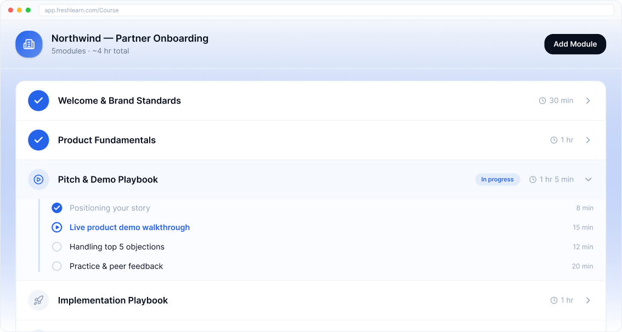Toggle the checked circle for Positioning your story
Viewport: 622px width, 332px height.
click(56, 208)
